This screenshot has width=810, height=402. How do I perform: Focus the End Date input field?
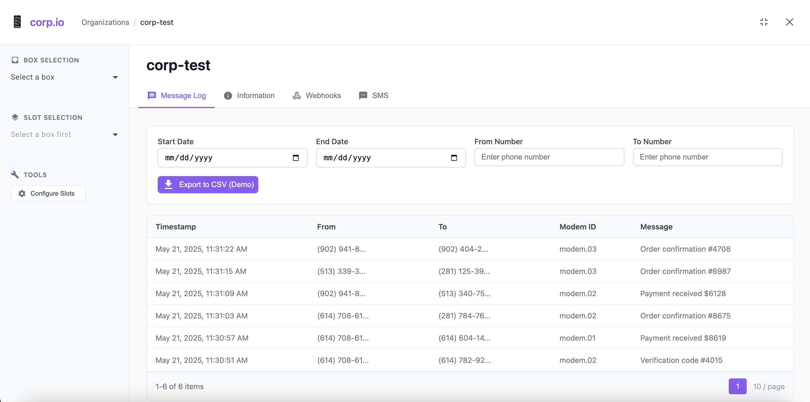(391, 158)
